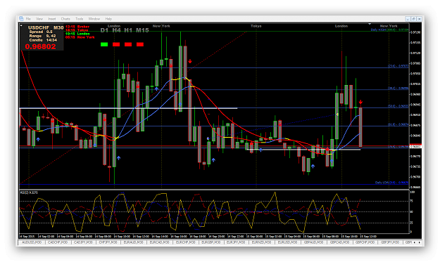
Task: Click the chart tabs left arrow
Action: (x=415, y=242)
